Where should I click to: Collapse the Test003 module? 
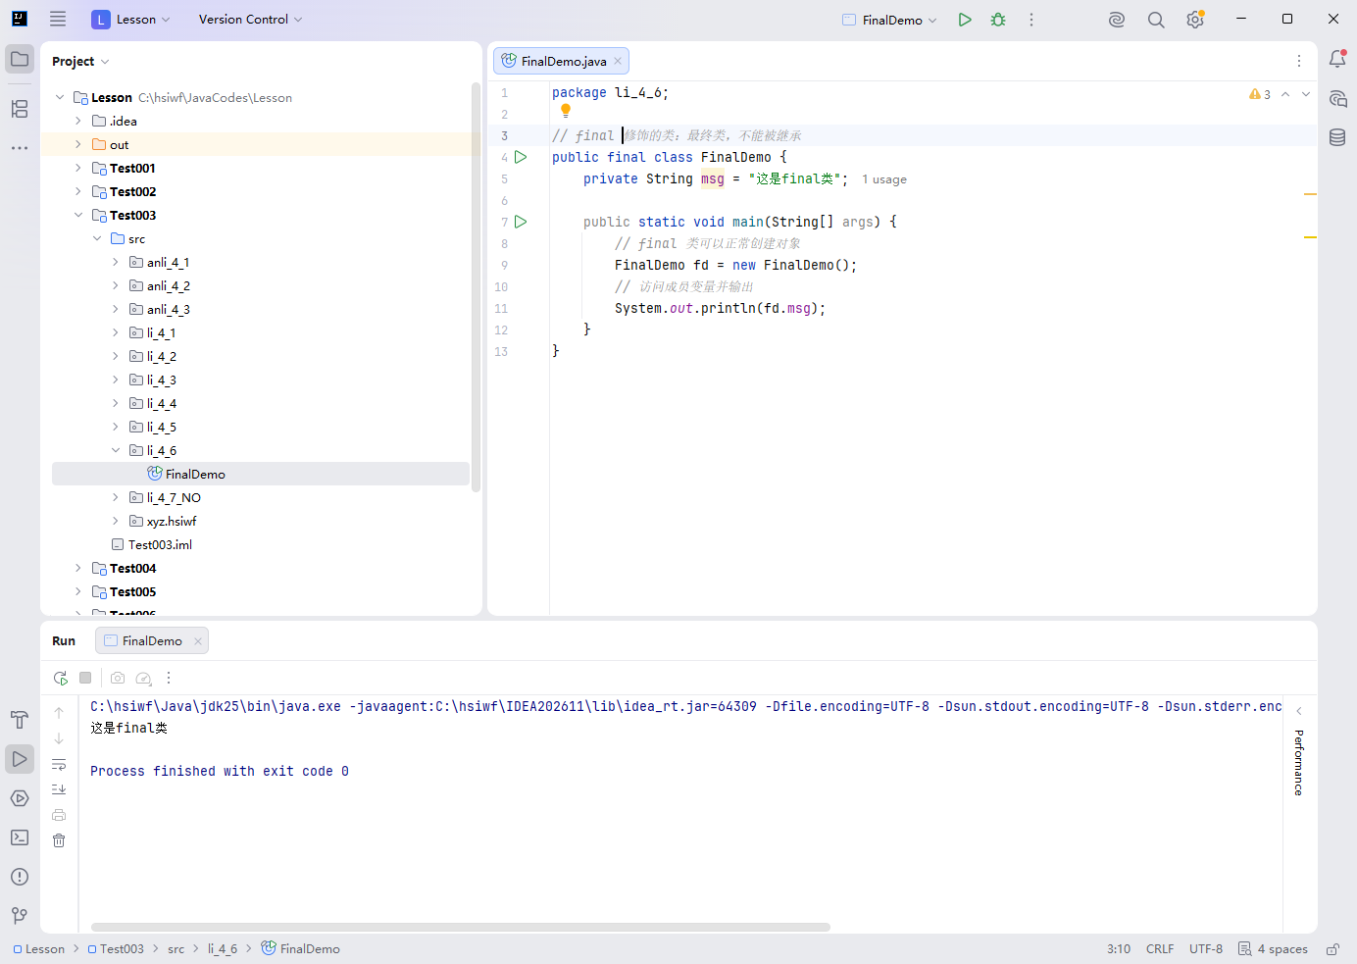78,215
